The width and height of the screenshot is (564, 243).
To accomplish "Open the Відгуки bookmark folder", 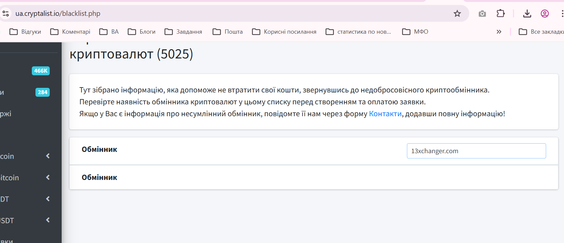I will click(x=26, y=32).
